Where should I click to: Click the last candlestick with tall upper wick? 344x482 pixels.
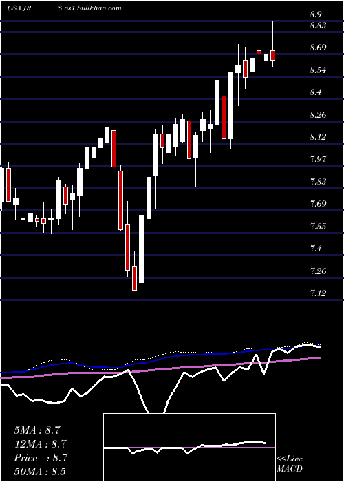pos(272,43)
